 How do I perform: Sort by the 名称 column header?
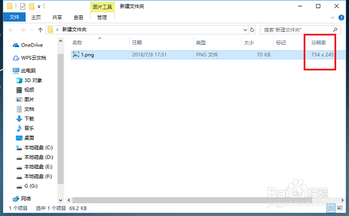77,43
